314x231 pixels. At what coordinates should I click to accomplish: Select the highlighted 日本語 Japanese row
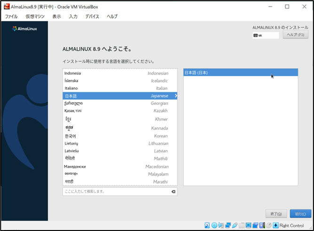(x=120, y=96)
